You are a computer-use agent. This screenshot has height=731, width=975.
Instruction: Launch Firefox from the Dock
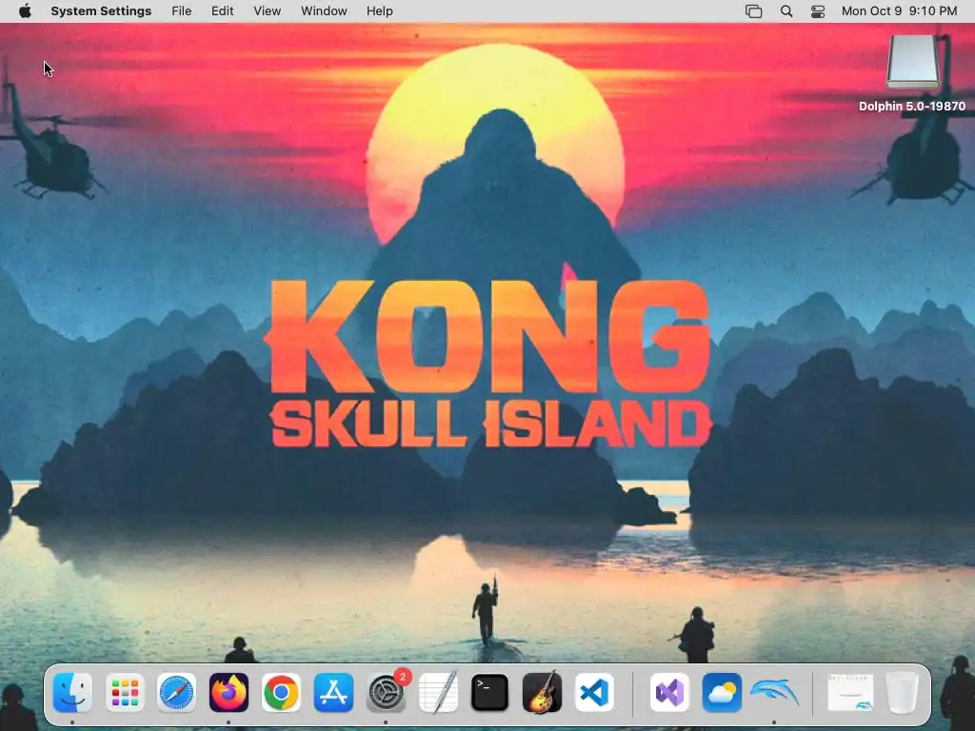[x=229, y=692]
